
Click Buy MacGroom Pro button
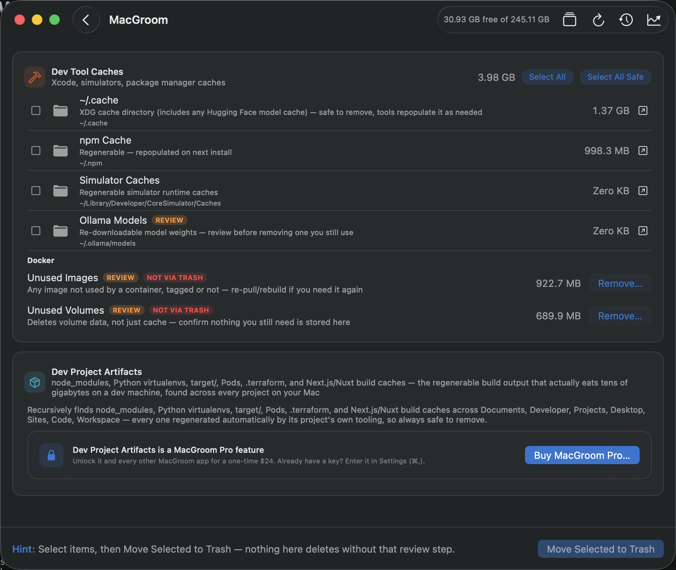point(582,455)
